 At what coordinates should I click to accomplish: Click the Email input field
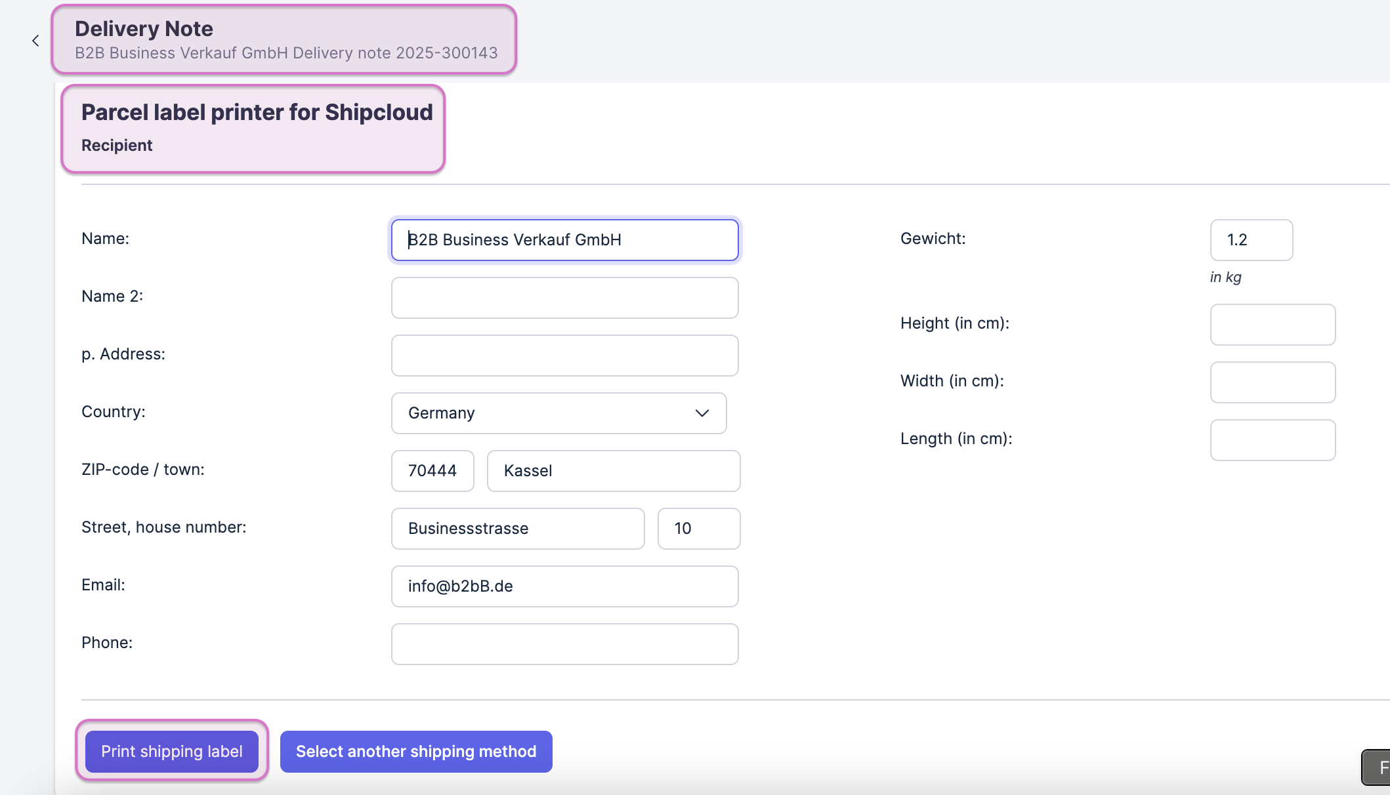[x=564, y=586]
